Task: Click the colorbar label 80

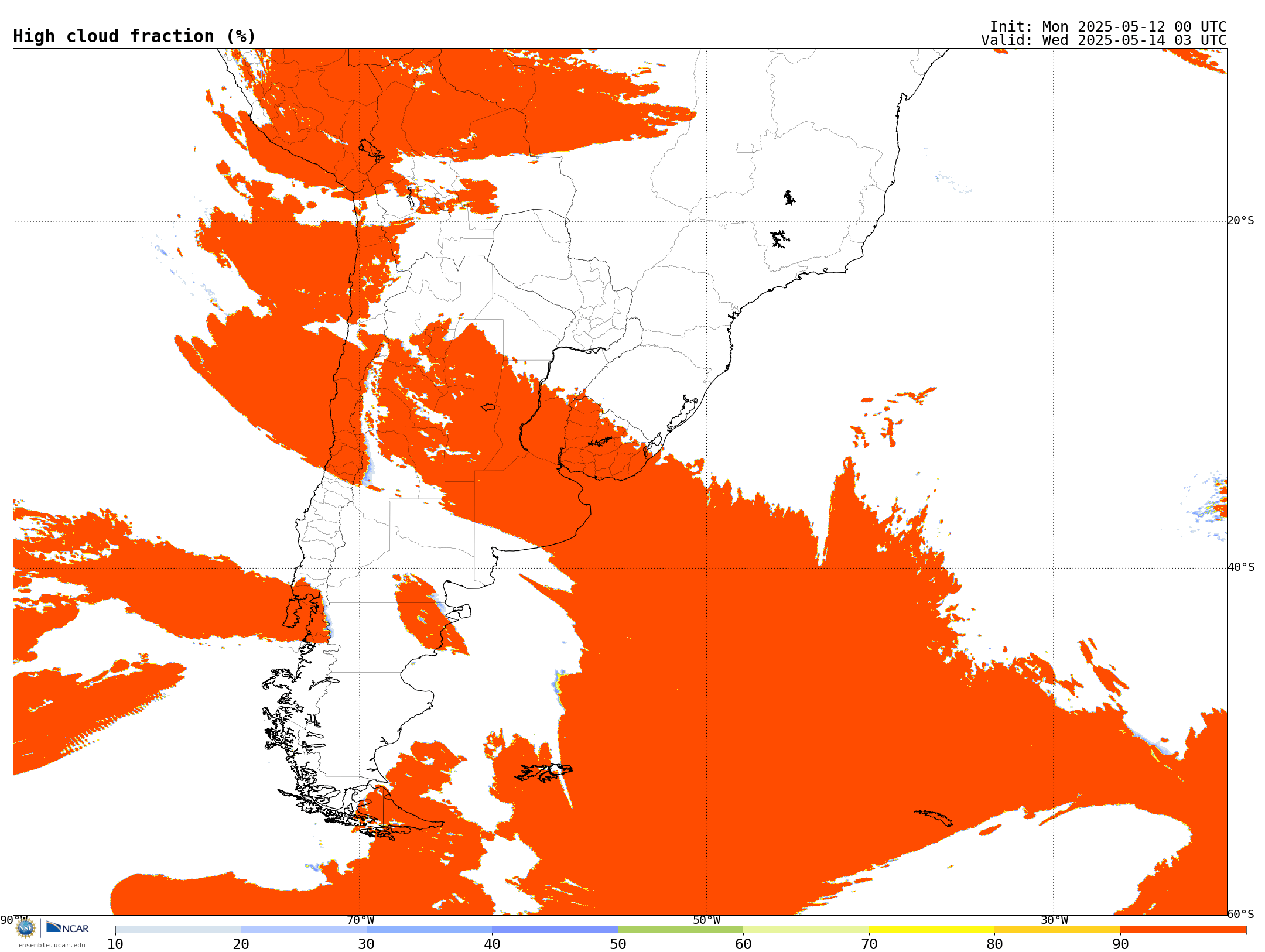Action: (994, 944)
